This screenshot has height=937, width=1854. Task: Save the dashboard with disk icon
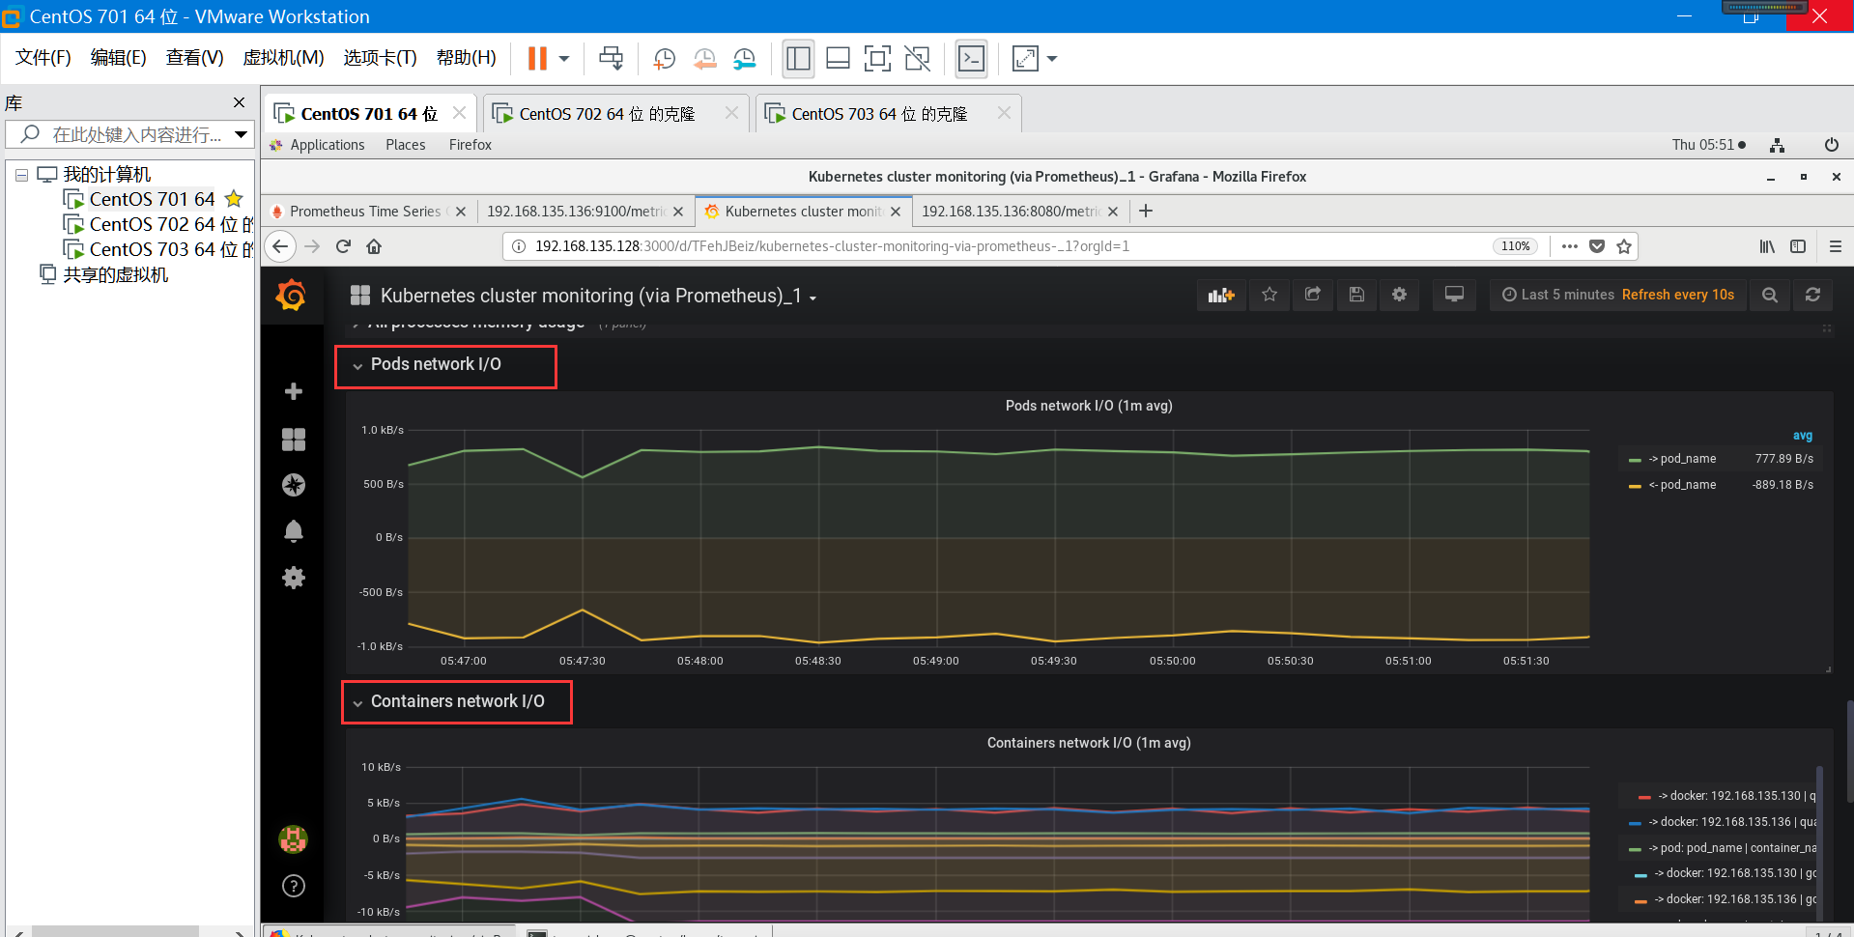pyautogui.click(x=1356, y=295)
